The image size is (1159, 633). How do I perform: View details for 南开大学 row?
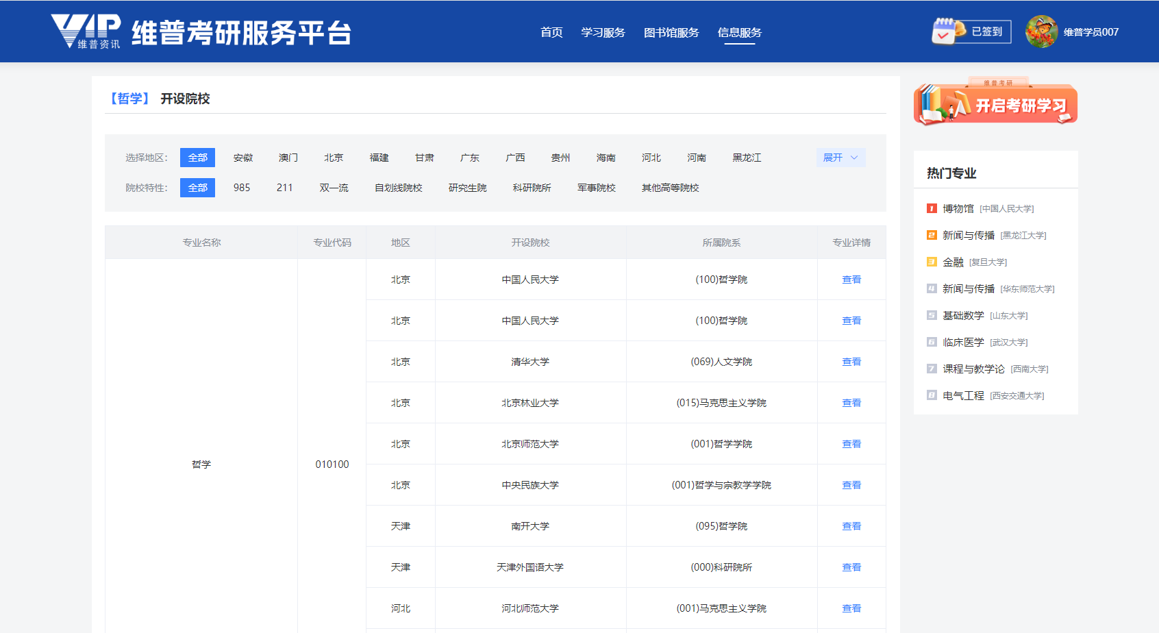point(851,526)
